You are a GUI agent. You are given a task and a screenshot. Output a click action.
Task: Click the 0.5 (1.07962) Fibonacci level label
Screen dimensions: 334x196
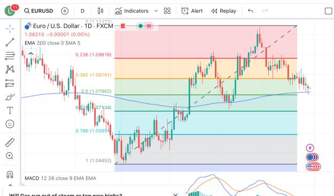pyautogui.click(x=96, y=91)
